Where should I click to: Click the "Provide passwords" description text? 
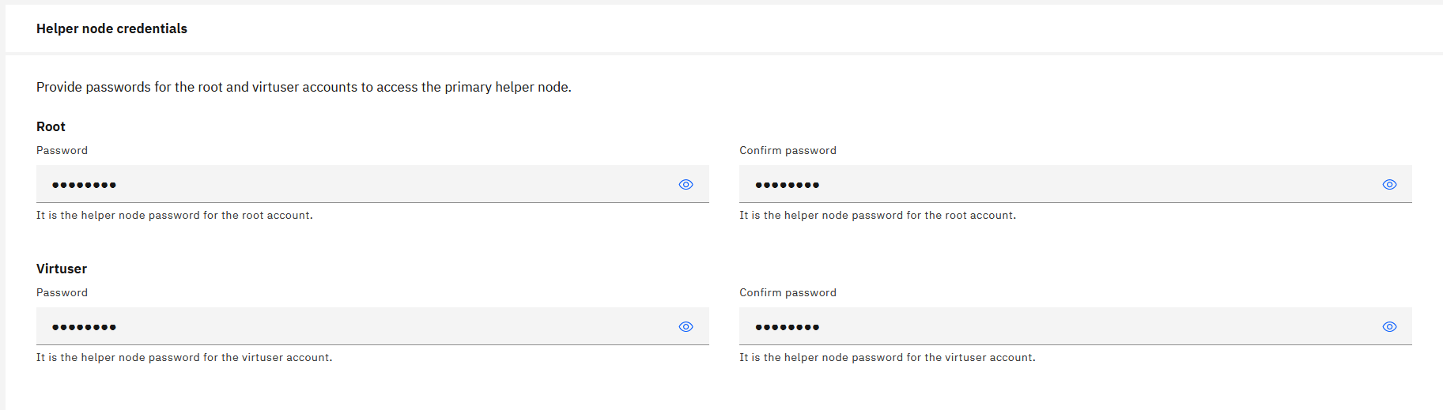304,87
